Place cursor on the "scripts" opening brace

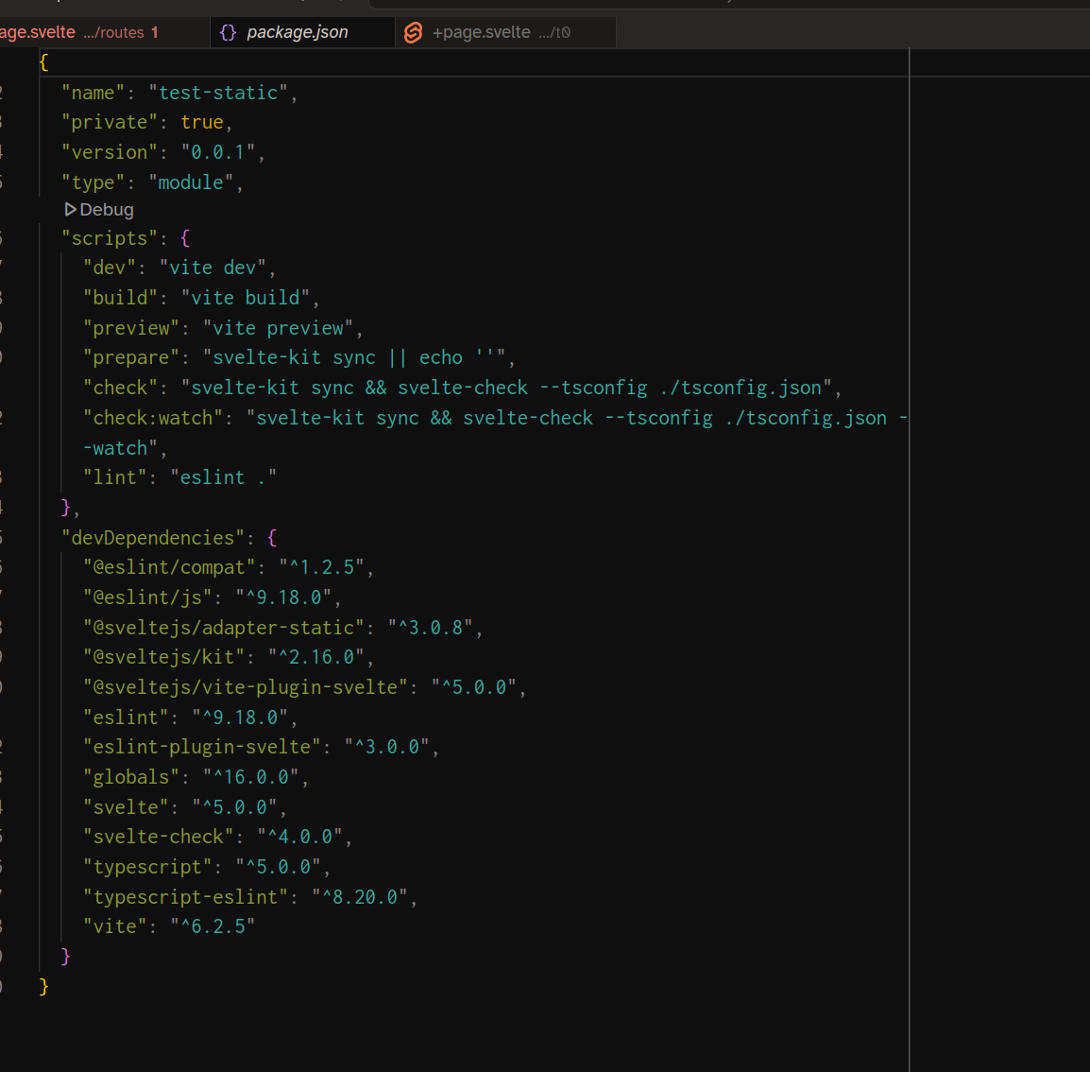click(185, 238)
